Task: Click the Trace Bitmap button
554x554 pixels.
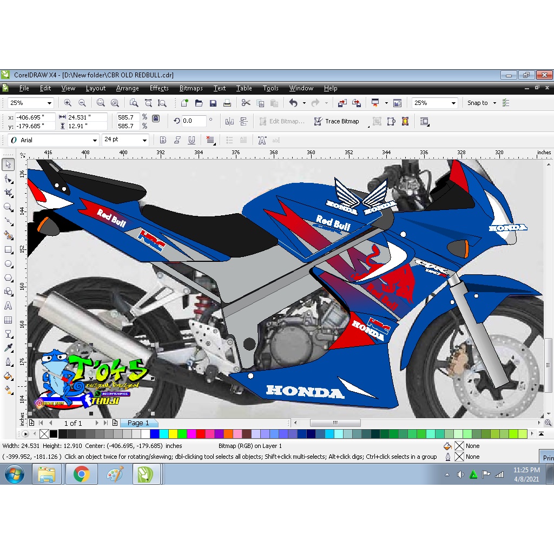Action: 337,121
